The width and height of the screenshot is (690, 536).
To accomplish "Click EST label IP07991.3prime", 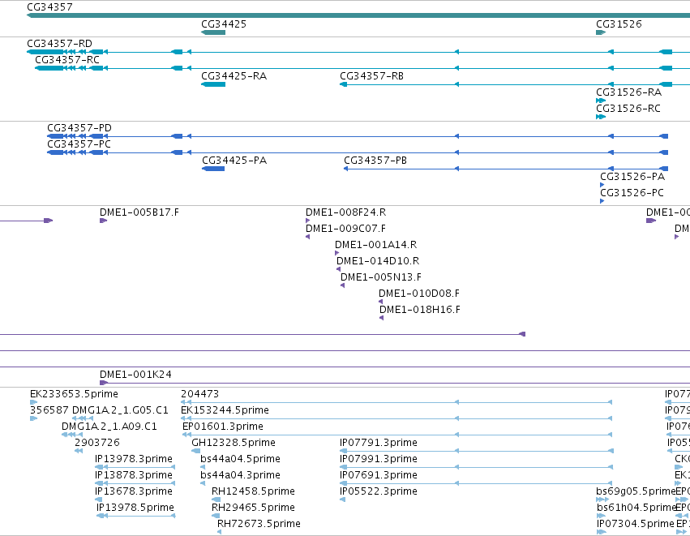I will (x=379, y=460).
